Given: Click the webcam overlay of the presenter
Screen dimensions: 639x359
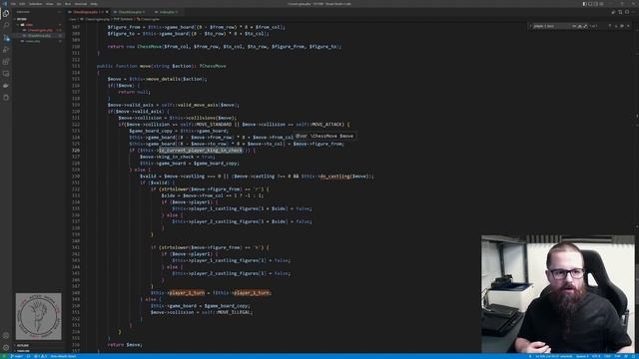Looking at the screenshot, I should [557, 293].
